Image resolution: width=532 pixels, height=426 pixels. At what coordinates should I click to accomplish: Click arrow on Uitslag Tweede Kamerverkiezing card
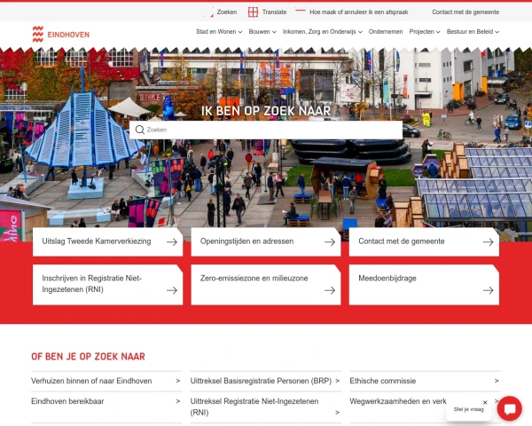point(170,241)
